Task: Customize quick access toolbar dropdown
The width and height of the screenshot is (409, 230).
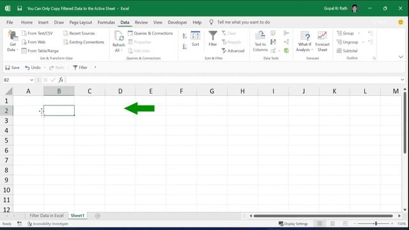Action: [95, 68]
